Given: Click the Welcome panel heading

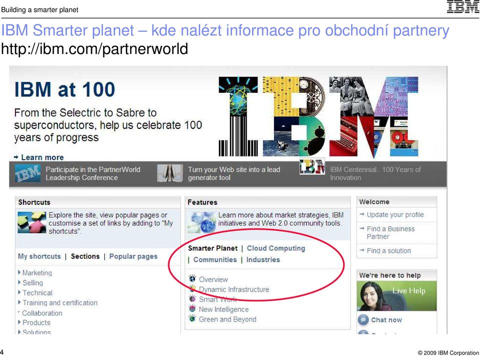Looking at the screenshot, I should coord(374,202).
